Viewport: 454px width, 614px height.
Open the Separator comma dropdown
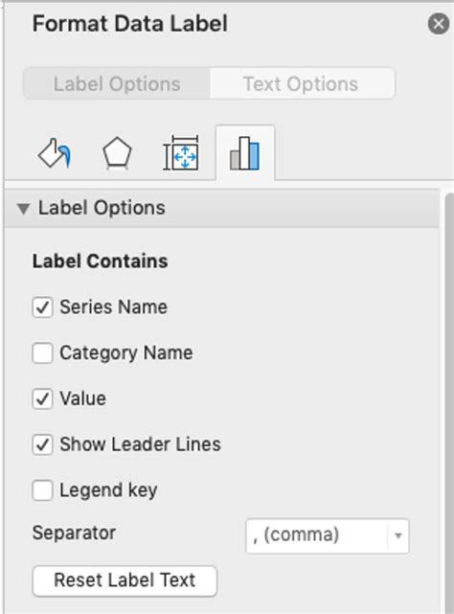327,535
